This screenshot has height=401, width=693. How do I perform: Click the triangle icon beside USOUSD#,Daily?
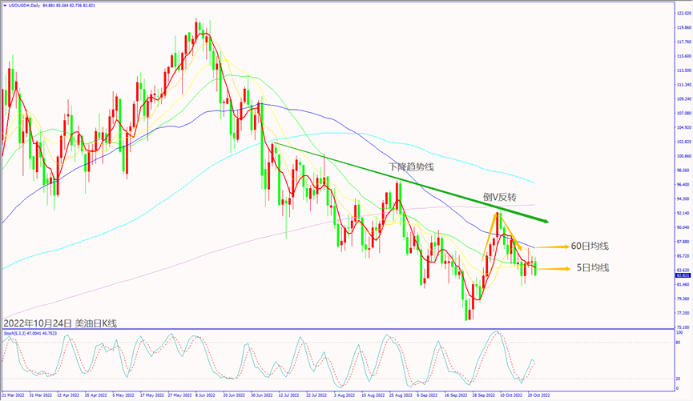point(5,5)
